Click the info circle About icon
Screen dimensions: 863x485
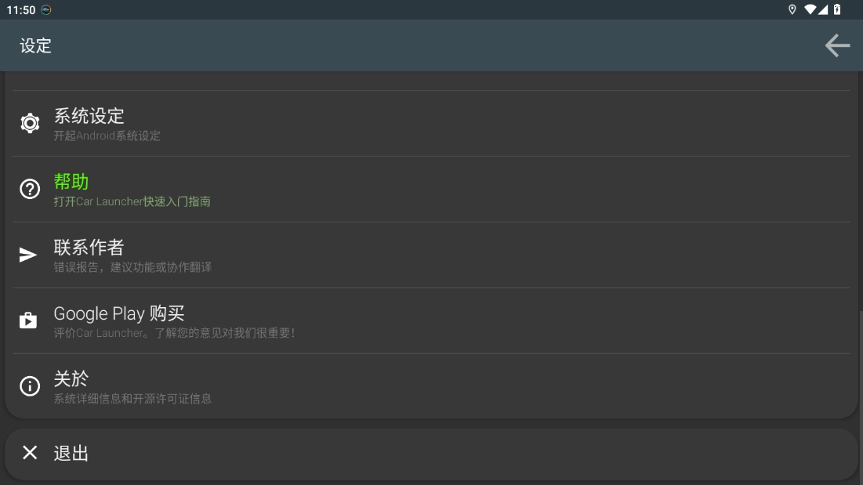point(30,386)
